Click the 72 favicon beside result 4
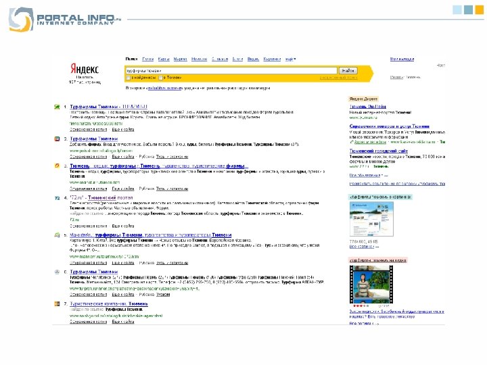Screen dimensions: 487x365 coord(57,197)
